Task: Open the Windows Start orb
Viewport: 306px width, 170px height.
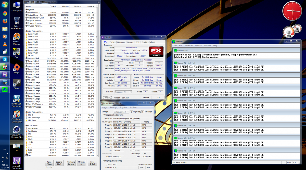Action: click(x=5, y=4)
